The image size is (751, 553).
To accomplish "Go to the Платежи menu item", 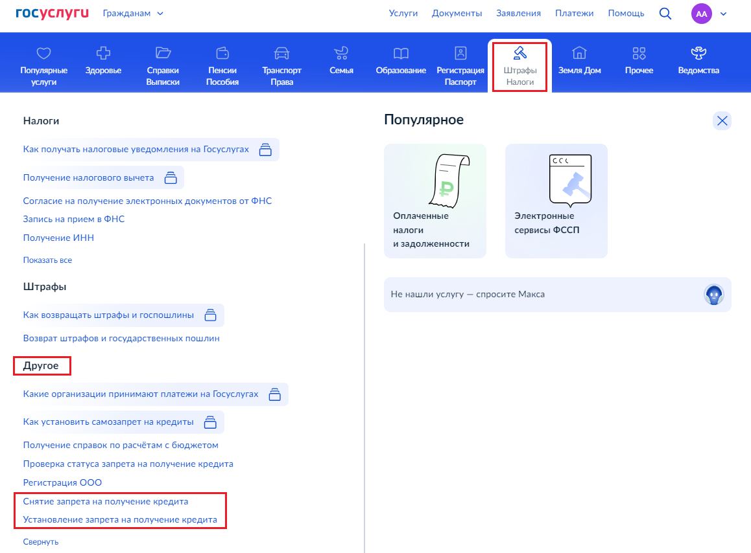I will click(x=574, y=14).
